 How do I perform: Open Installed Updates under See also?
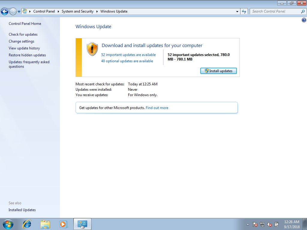[22, 210]
